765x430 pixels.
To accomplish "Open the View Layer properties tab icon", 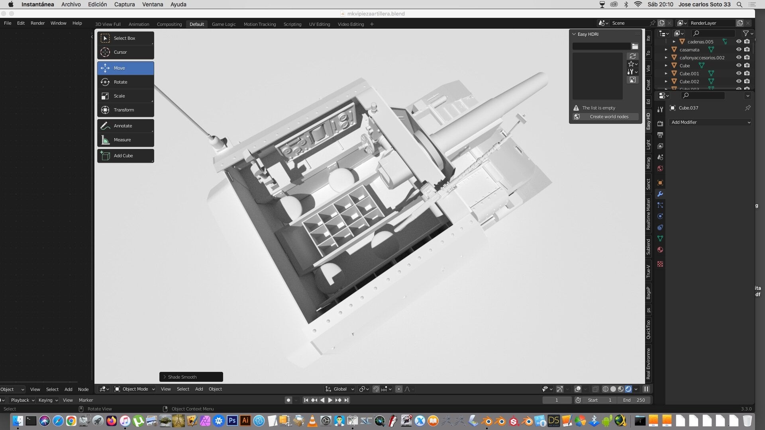I will tap(660, 146).
